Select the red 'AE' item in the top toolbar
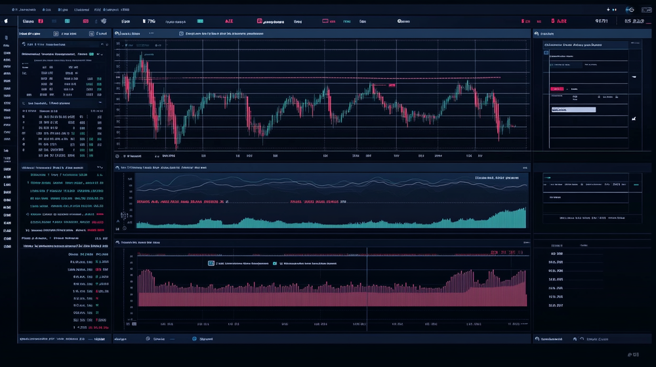656x367 pixels. coord(229,22)
